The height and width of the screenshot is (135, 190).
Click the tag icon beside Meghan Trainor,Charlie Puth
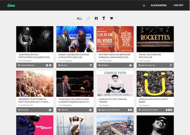click(100, 110)
